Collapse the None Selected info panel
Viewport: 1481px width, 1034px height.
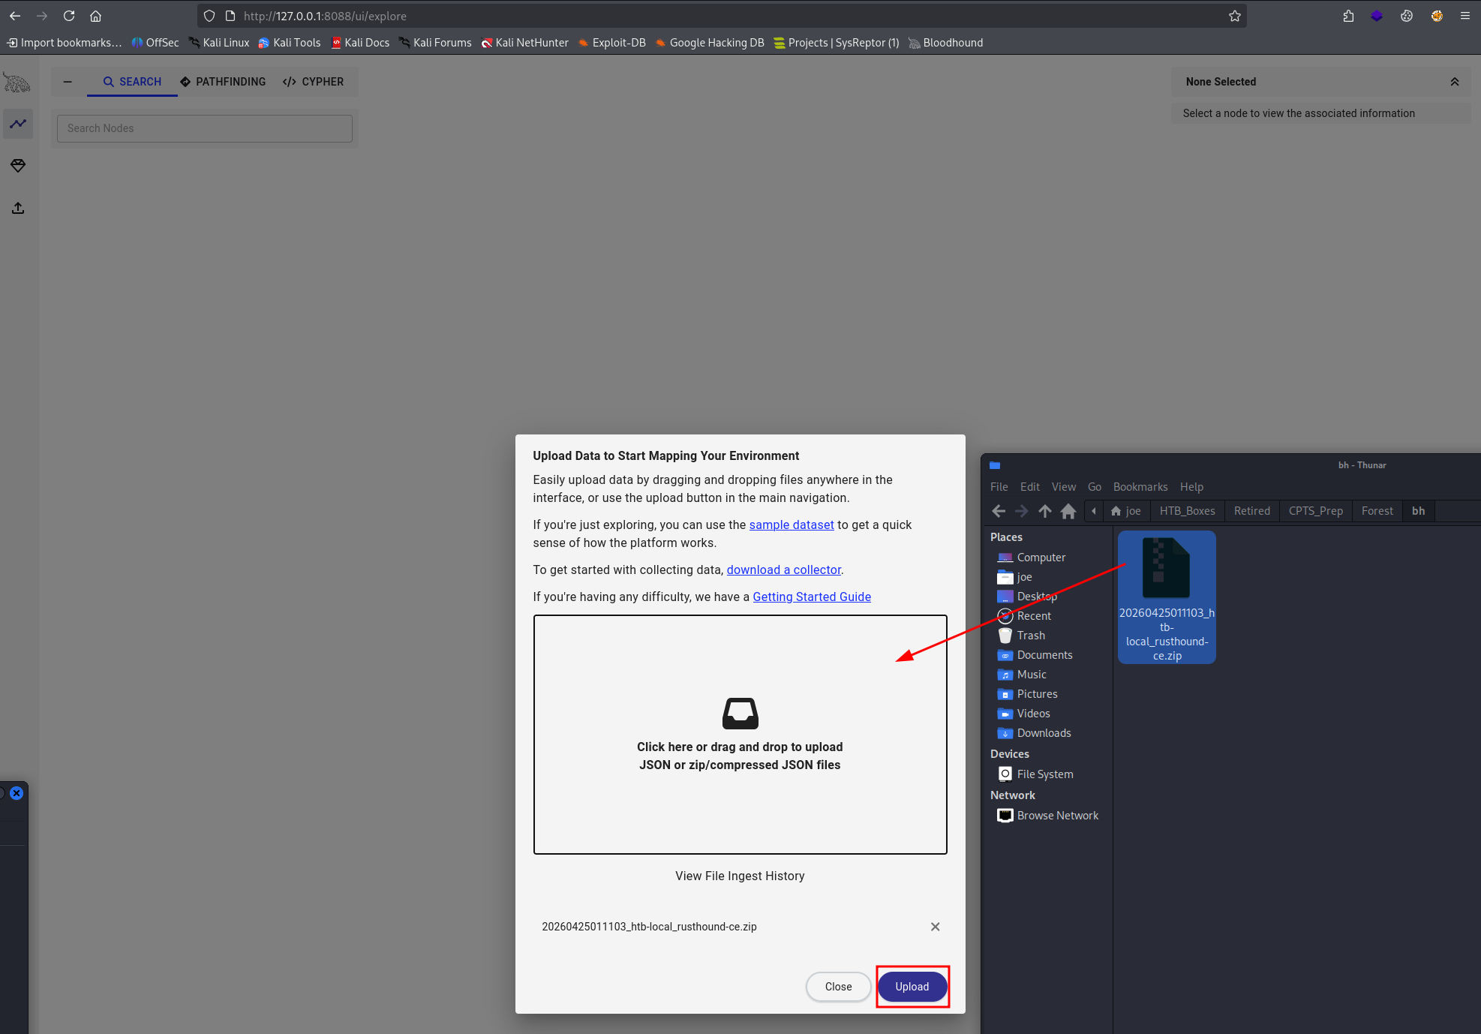1454,82
